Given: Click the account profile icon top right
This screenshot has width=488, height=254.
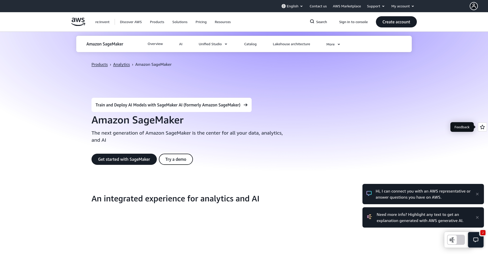Looking at the screenshot, I should click(x=473, y=6).
